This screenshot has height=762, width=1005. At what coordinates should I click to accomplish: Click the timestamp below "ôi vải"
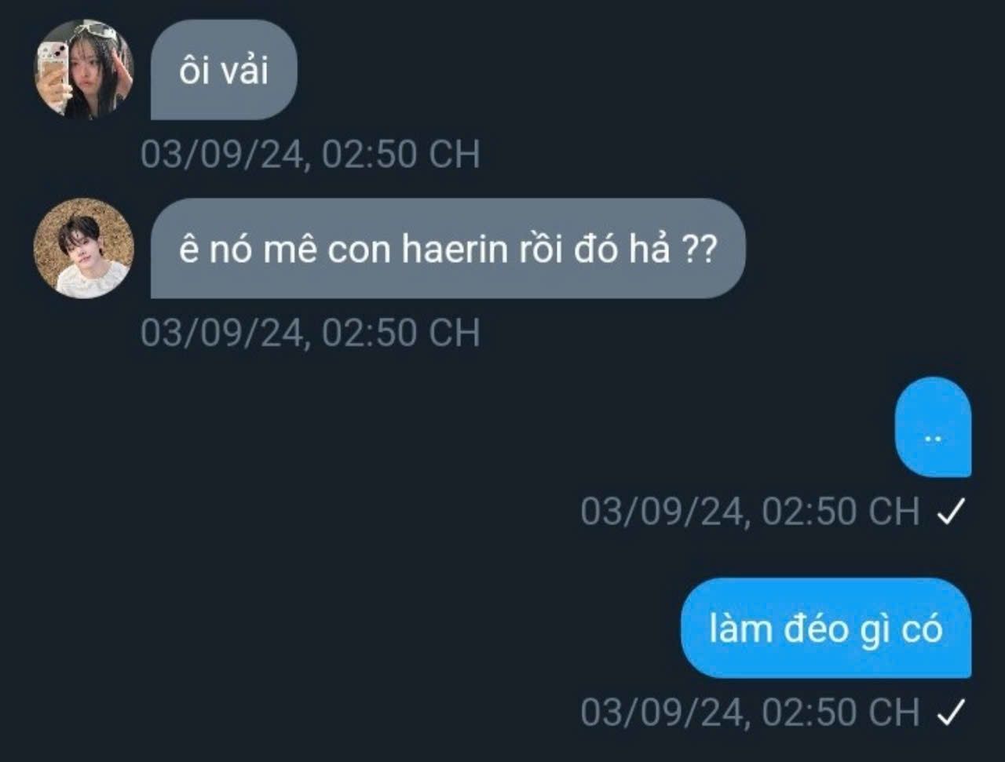pos(310,155)
